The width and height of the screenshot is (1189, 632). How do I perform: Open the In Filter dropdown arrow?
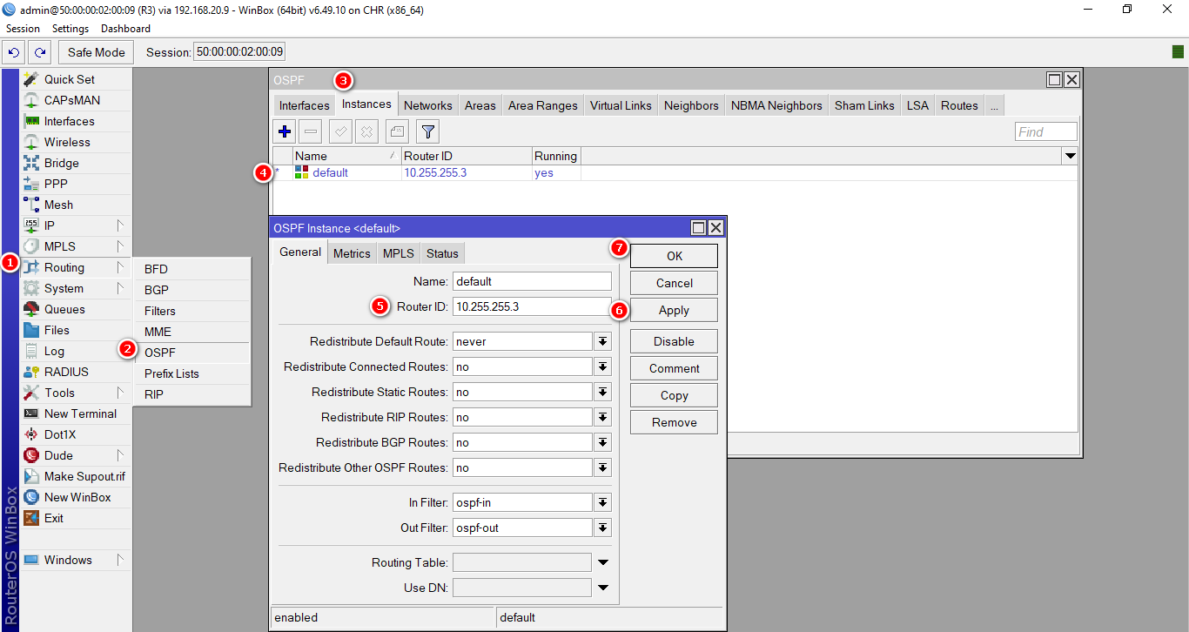(x=602, y=502)
